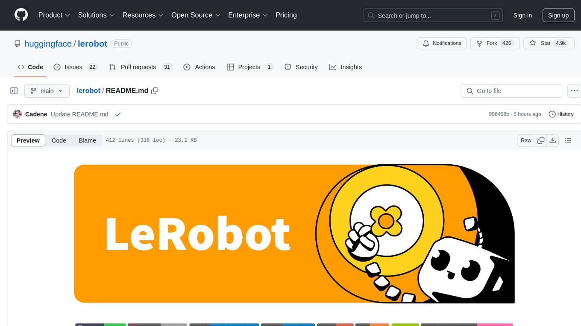The image size is (581, 326).
Task: Click the LeRobot banner image
Action: pyautogui.click(x=294, y=233)
